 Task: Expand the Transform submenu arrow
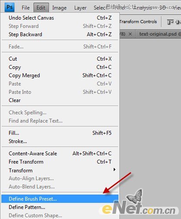pyautogui.click(x=115, y=169)
